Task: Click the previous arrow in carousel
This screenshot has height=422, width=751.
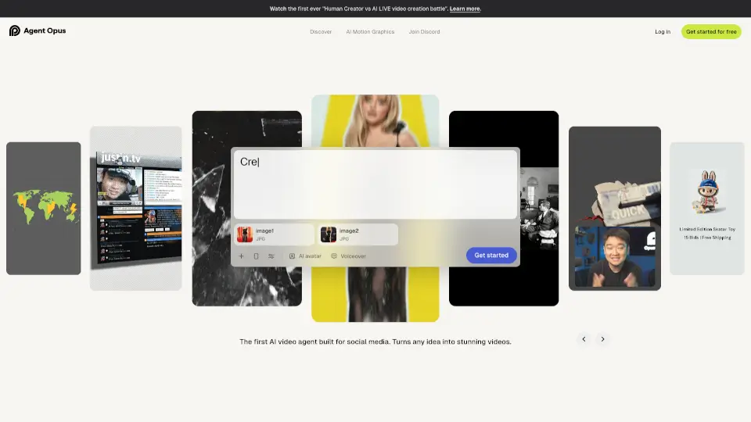Action: tap(584, 339)
